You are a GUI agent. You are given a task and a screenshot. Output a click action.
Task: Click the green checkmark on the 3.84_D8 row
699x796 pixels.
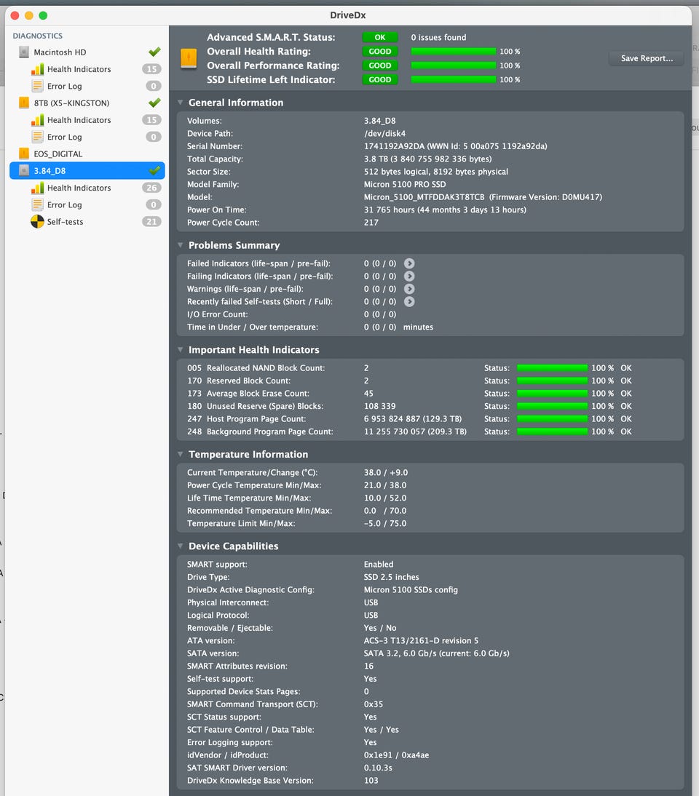[154, 170]
